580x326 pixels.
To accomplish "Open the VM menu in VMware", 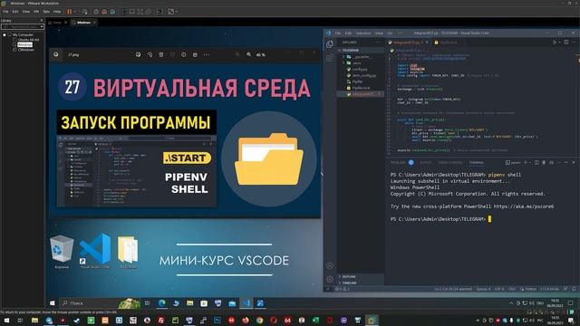I will [36, 12].
